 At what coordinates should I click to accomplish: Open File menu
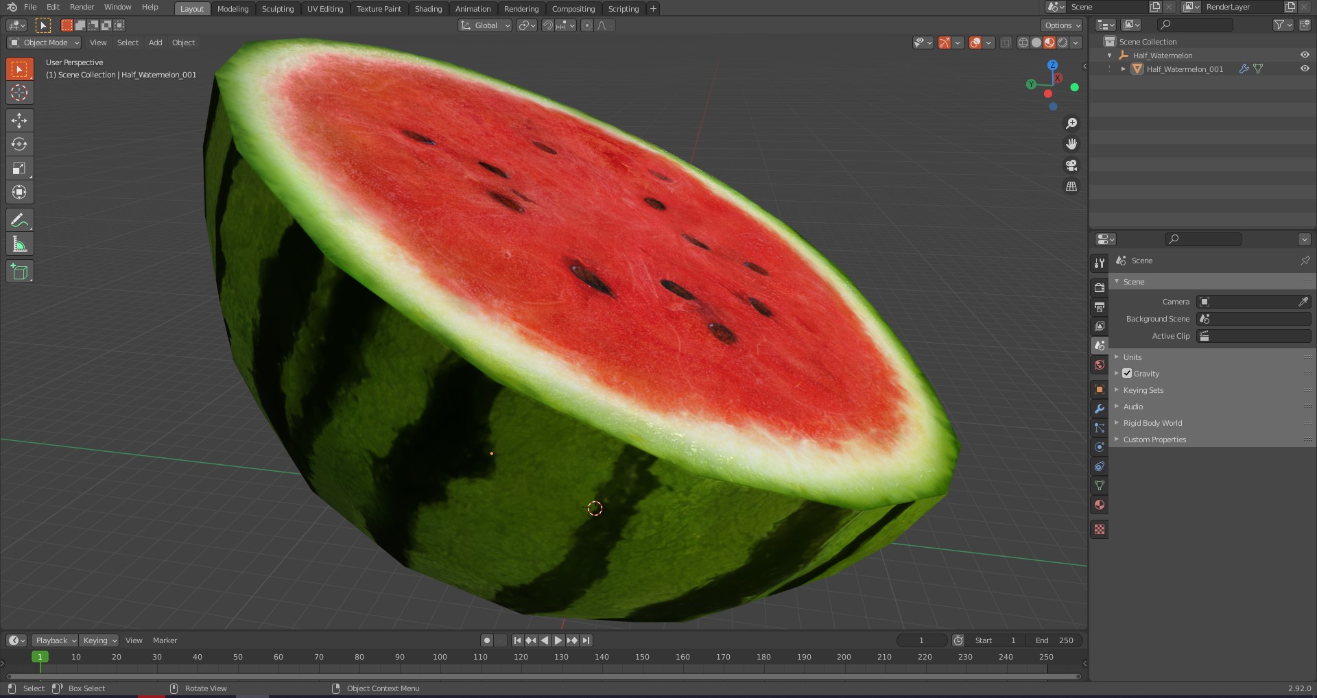pyautogui.click(x=30, y=7)
